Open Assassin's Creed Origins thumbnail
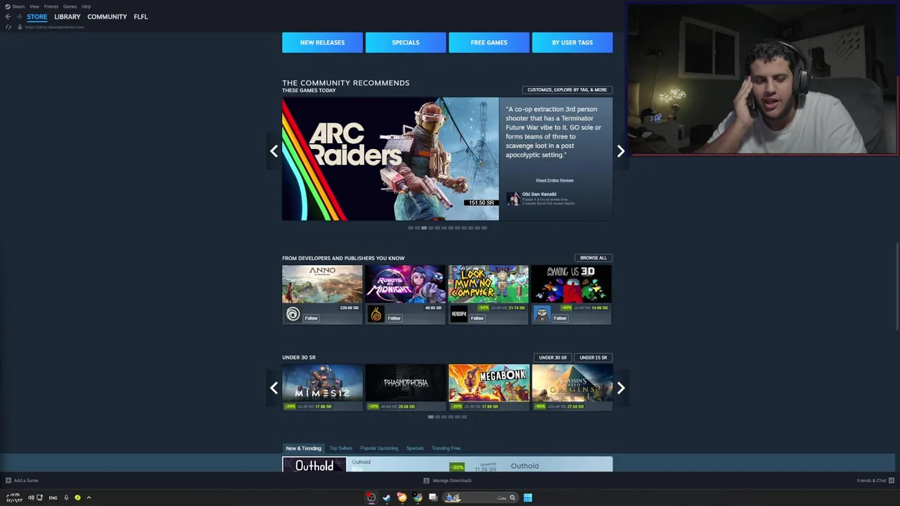900x506 pixels. tap(572, 383)
